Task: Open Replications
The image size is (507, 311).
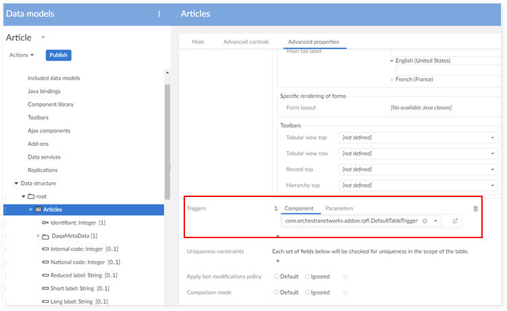Action: 43,170
